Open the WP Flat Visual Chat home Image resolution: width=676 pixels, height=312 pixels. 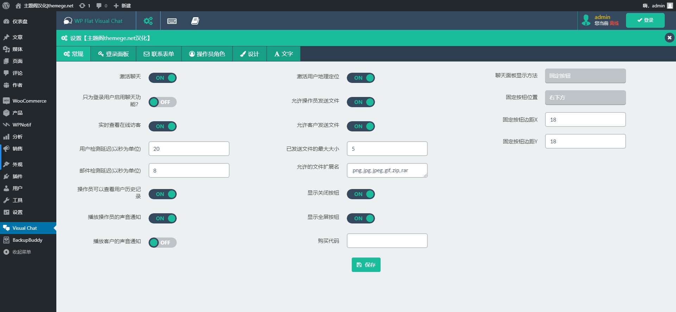(93, 21)
